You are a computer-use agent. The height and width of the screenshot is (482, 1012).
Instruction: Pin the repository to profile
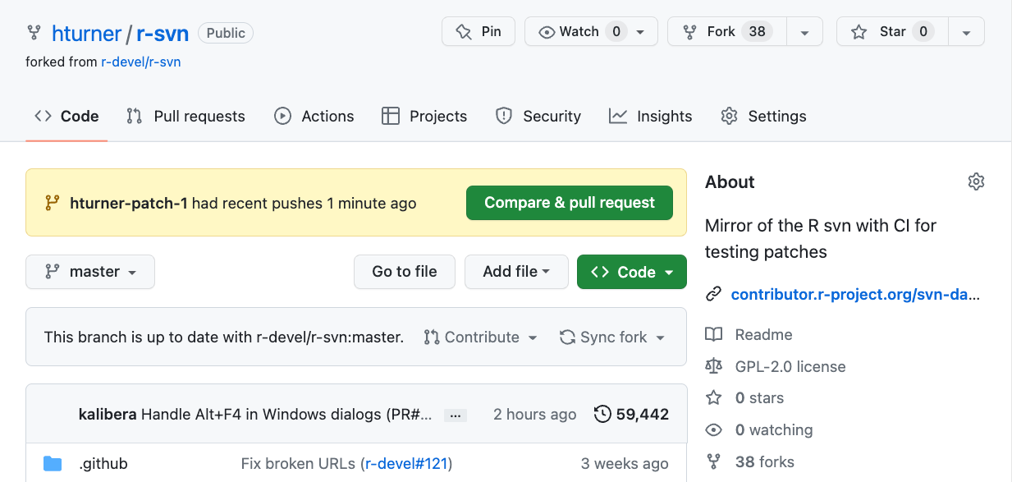pos(479,32)
